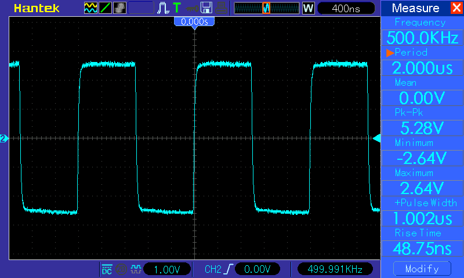This screenshot has height=278, width=464.
Task: Select the +Pulse Width measurement label
Action: click(x=426, y=203)
